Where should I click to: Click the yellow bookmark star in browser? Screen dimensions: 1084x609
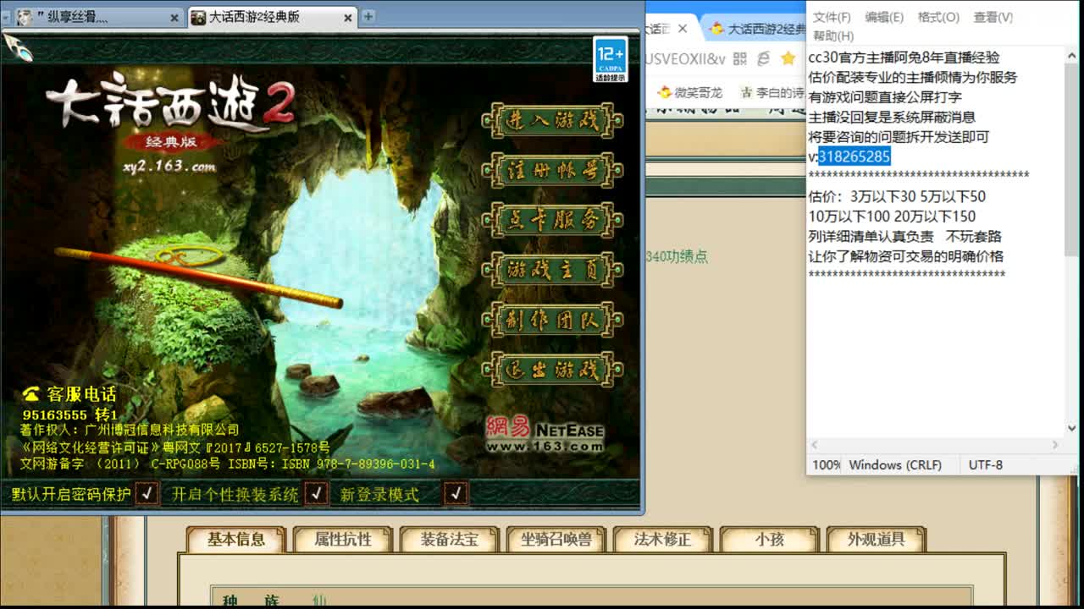click(788, 58)
